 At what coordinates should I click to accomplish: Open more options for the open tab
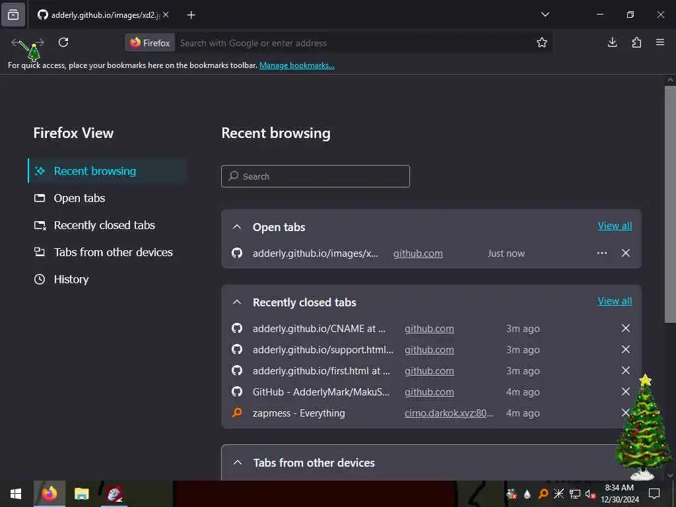coord(602,253)
